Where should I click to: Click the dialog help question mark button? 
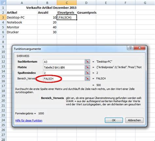coord(130,48)
